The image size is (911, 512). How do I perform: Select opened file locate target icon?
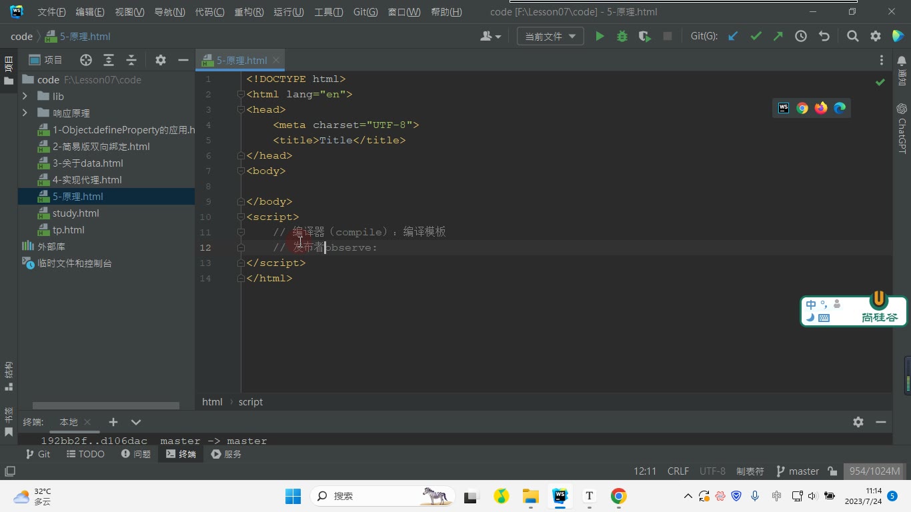(x=86, y=60)
